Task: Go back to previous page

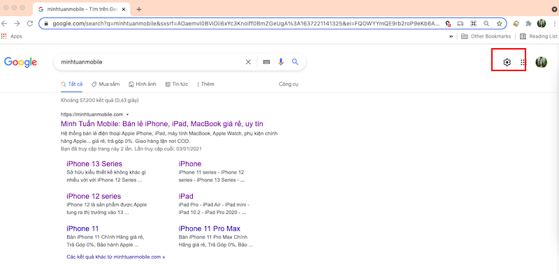Action: click(4, 24)
